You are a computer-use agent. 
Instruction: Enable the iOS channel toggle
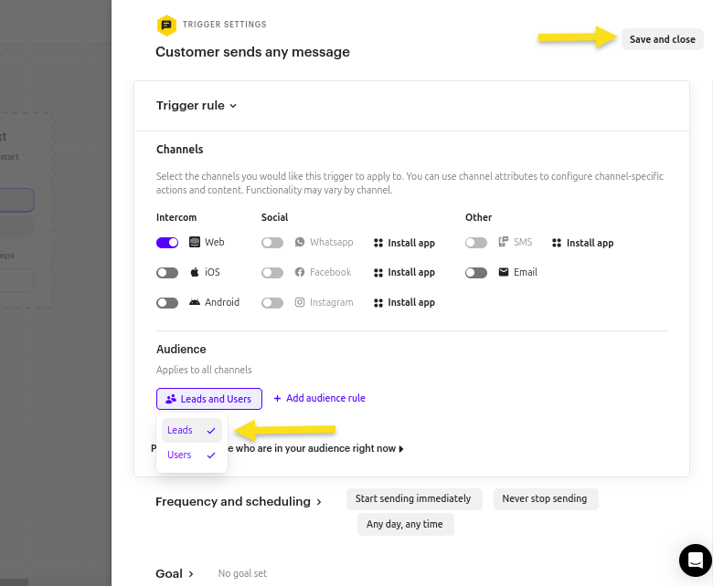(x=167, y=272)
